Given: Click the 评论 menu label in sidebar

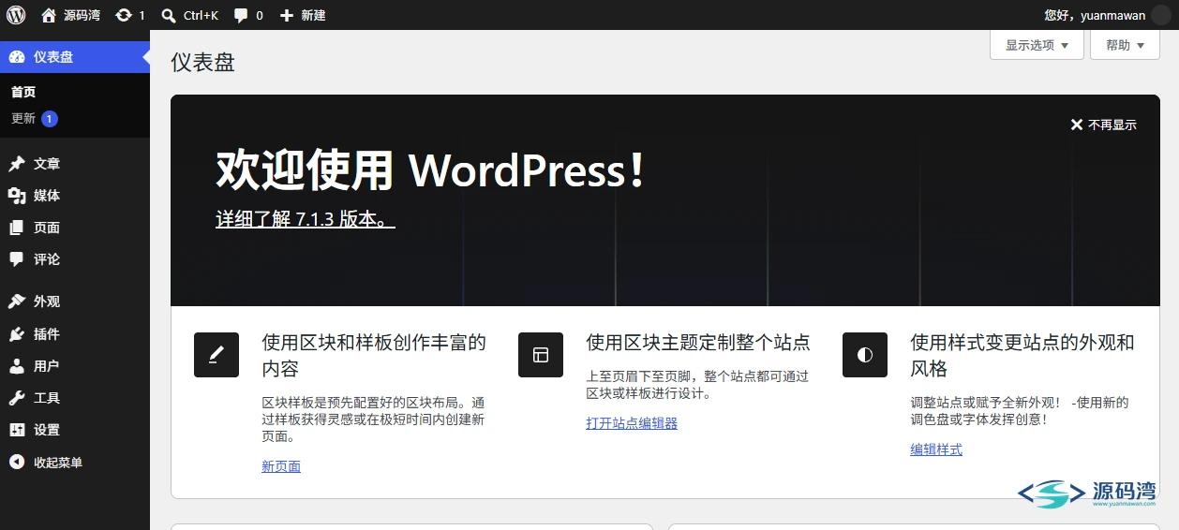Looking at the screenshot, I should click(47, 259).
